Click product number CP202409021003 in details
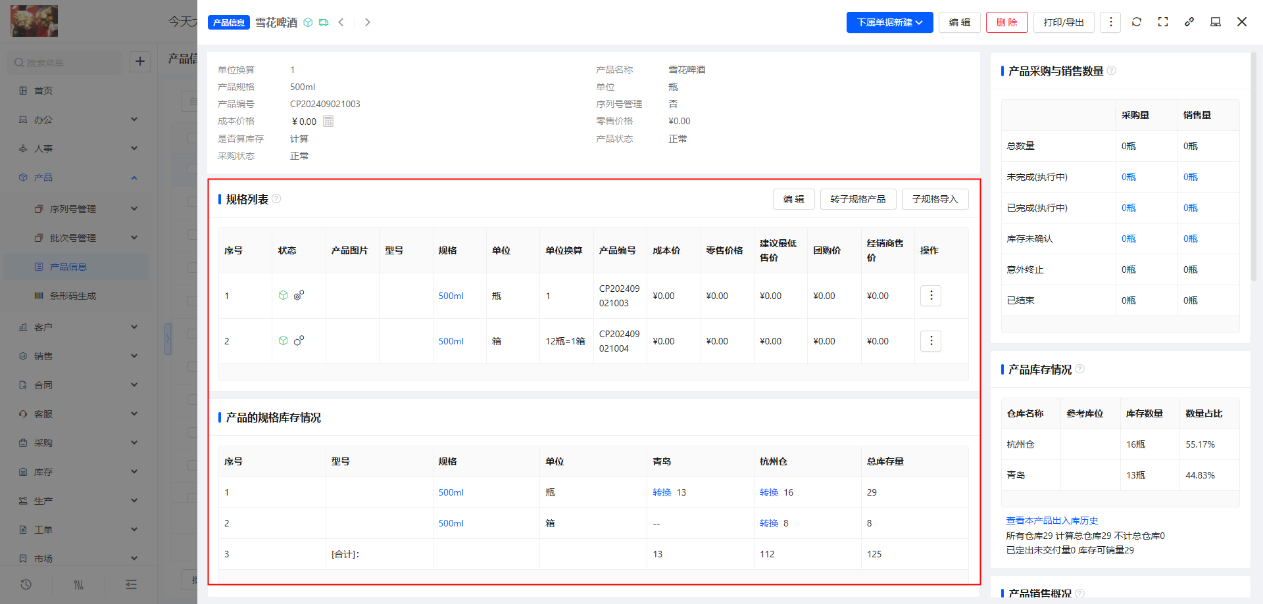Screen dimensions: 1263x604 (x=325, y=104)
